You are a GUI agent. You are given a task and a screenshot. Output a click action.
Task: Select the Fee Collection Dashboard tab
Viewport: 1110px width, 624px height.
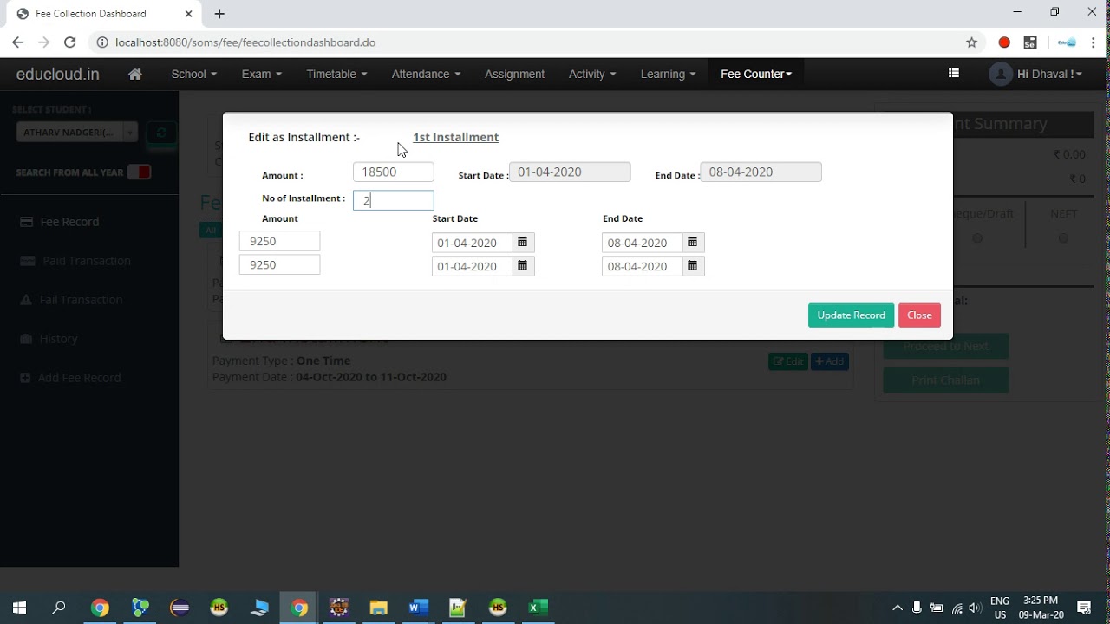click(102, 14)
